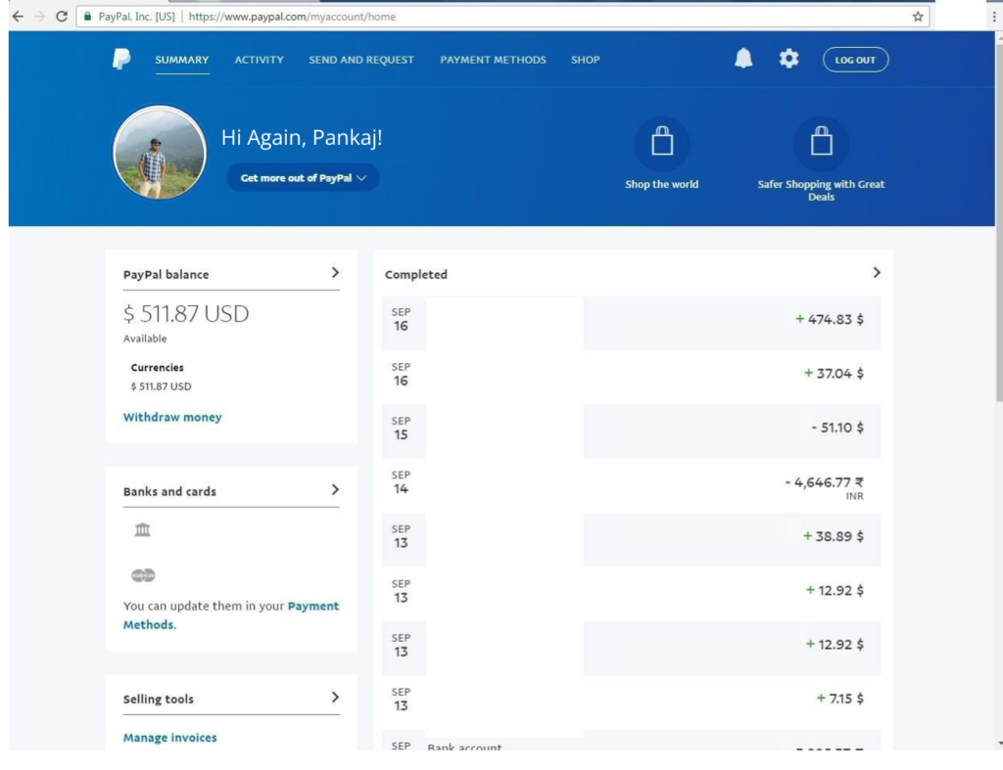Image resolution: width=1003 pixels, height=770 pixels.
Task: Reload the page with the refresh icon
Action: click(62, 17)
